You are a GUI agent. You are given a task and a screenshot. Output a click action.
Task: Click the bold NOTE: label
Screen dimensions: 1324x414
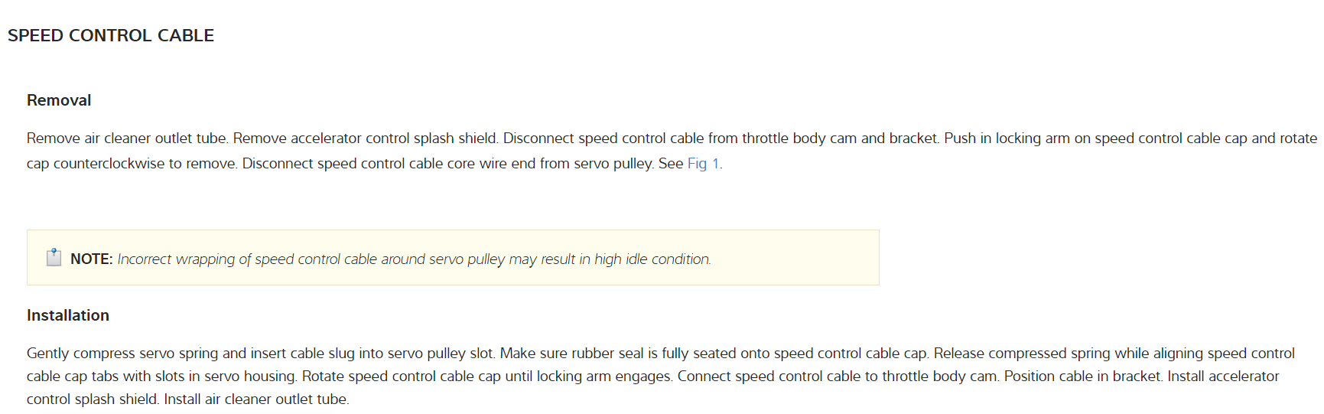coord(91,259)
